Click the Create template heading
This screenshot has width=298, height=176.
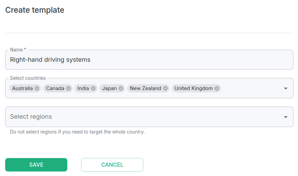35,10
